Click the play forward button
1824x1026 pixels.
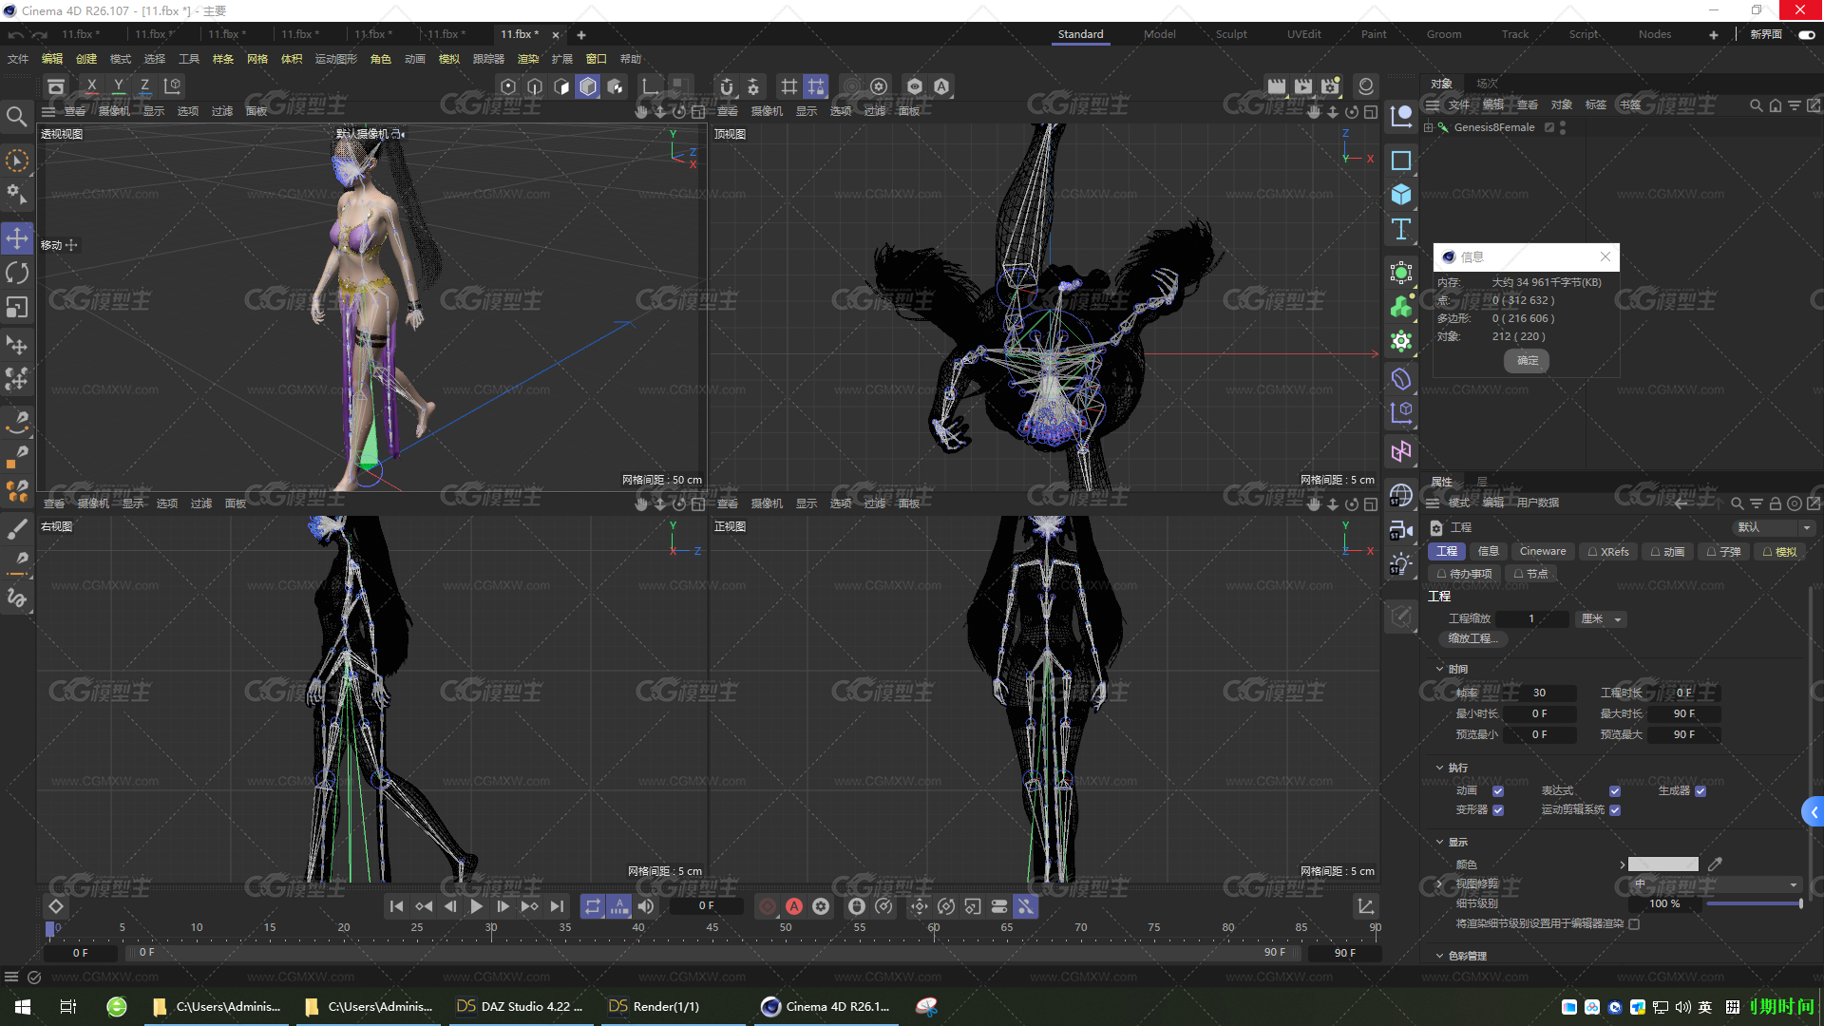476,906
